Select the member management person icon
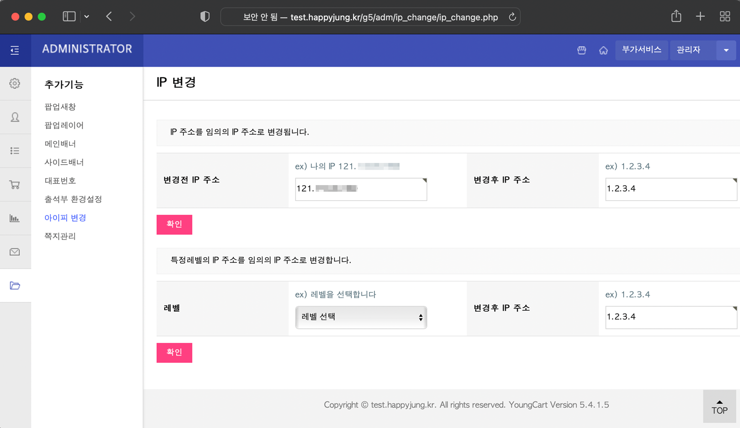This screenshot has width=740, height=428. pos(15,117)
